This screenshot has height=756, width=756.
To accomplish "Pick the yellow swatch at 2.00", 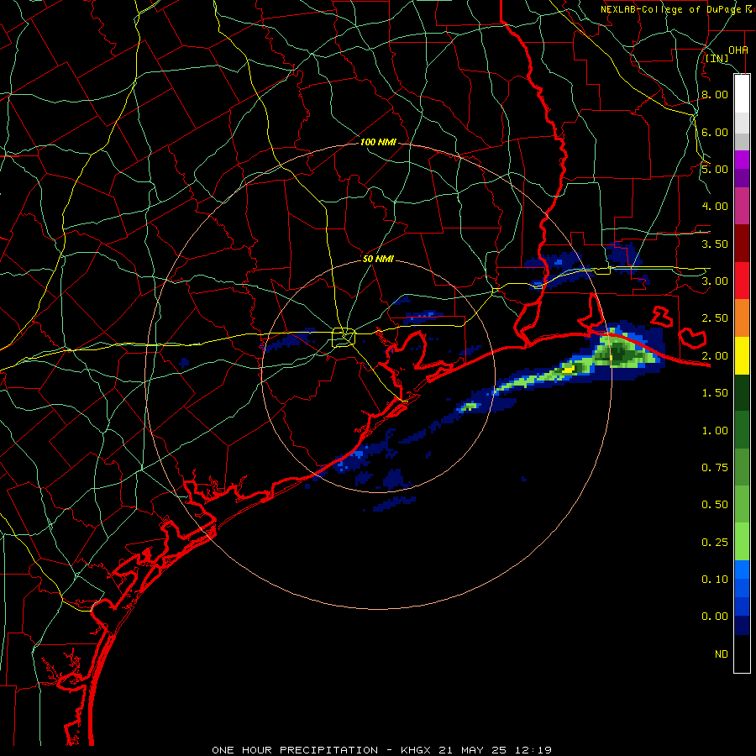I will coord(742,355).
